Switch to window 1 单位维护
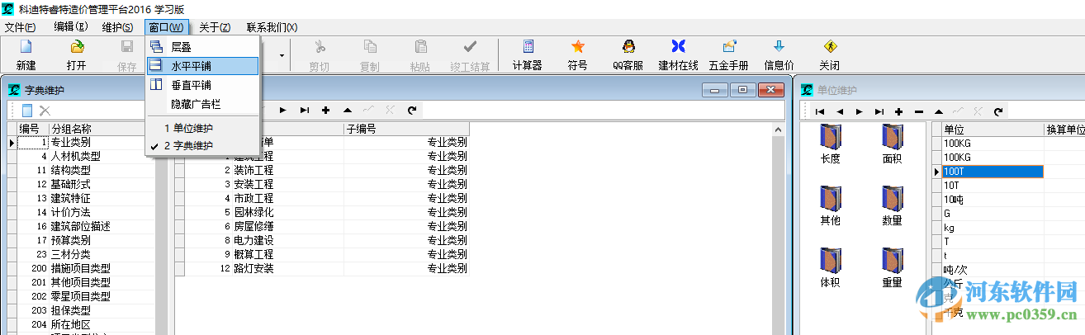1085x335 pixels. (202, 128)
